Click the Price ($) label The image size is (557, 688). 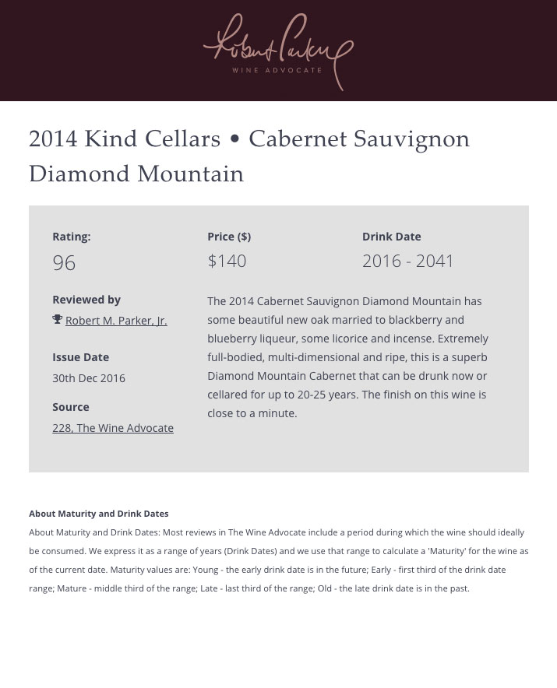[229, 237]
